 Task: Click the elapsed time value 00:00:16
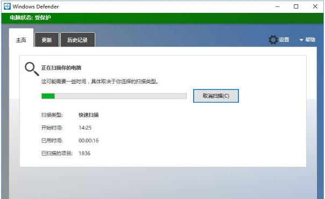coord(88,141)
